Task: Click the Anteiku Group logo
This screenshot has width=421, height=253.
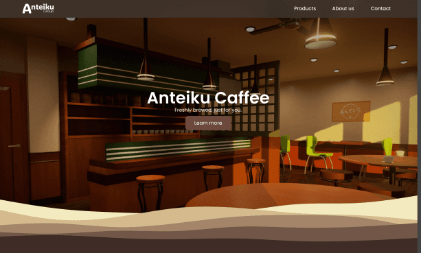Action: tap(38, 8)
